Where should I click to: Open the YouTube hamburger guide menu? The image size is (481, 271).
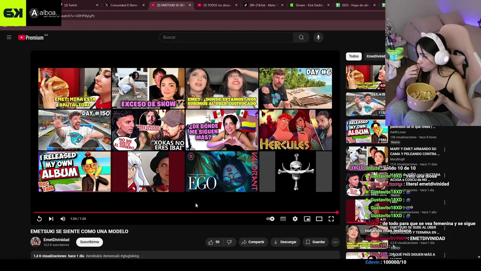point(9,37)
